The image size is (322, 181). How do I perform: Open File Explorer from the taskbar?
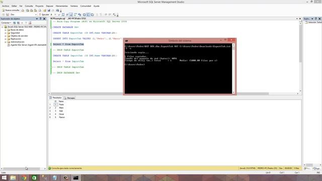13,177
